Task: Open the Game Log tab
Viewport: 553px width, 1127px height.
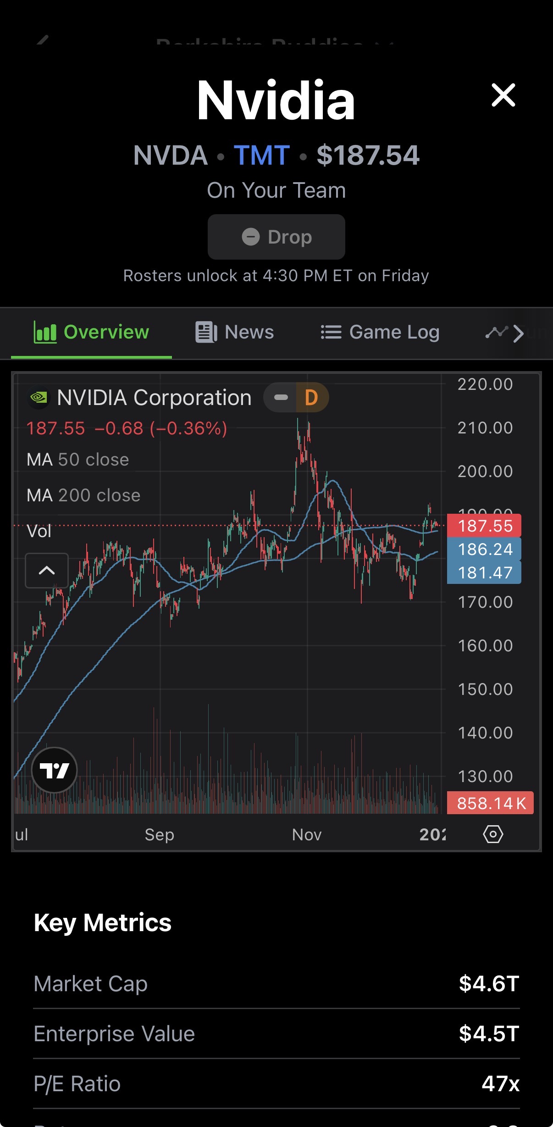Action: tap(380, 332)
